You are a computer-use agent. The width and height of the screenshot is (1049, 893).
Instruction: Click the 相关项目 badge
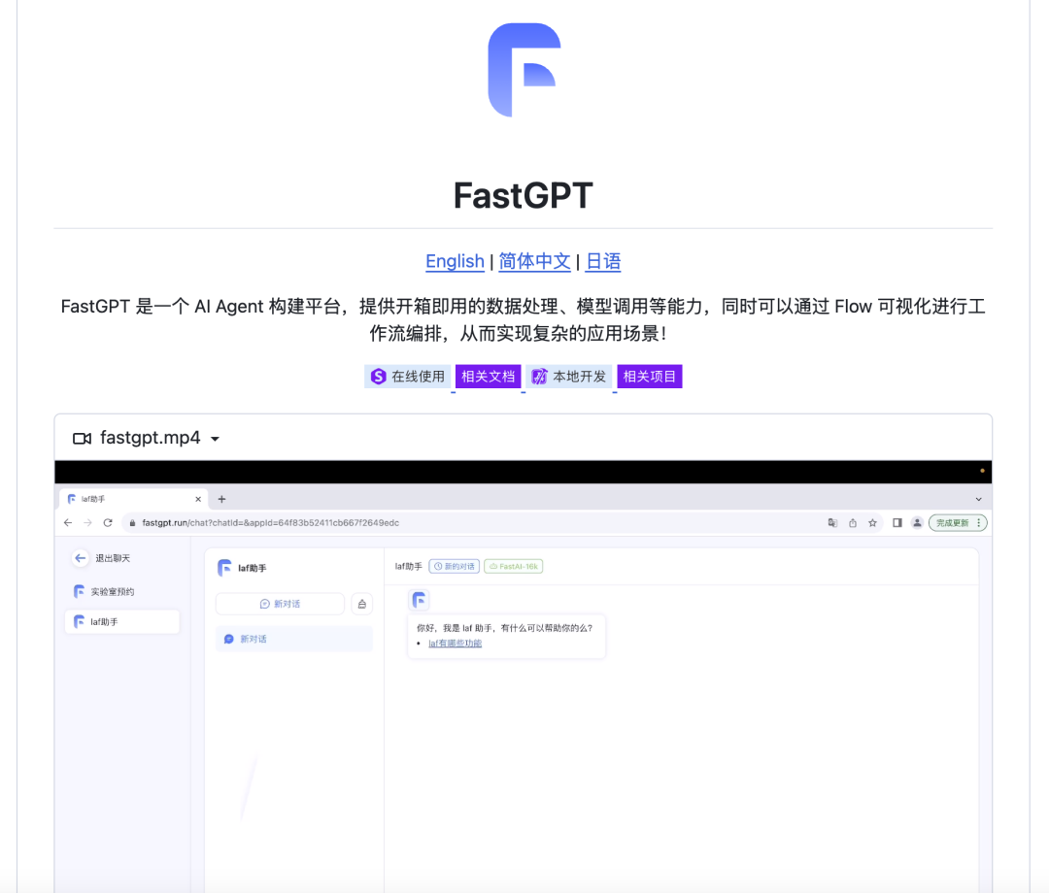[650, 377]
